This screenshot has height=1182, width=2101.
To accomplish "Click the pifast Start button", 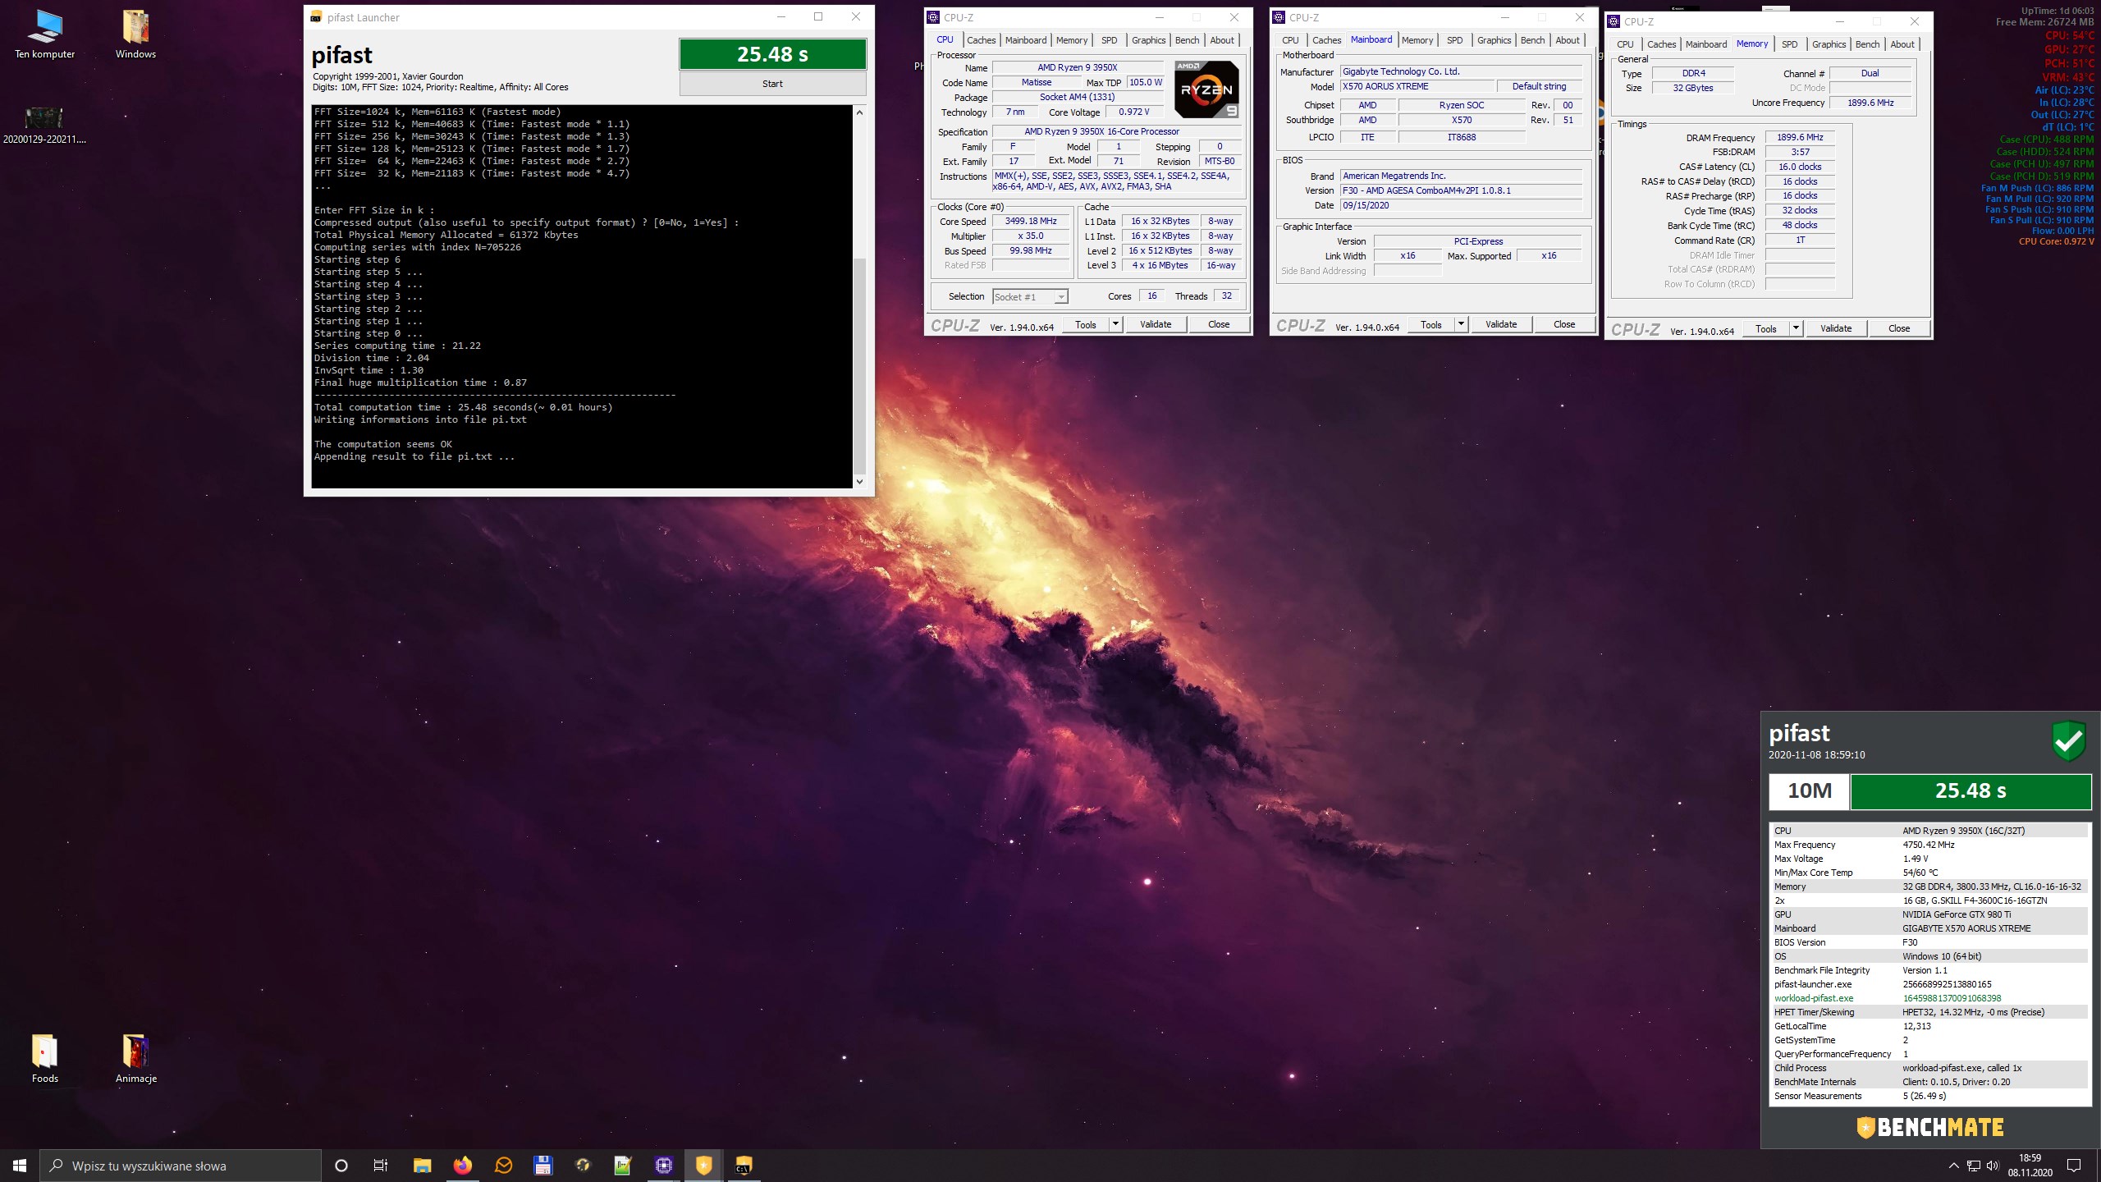I will coord(772,84).
